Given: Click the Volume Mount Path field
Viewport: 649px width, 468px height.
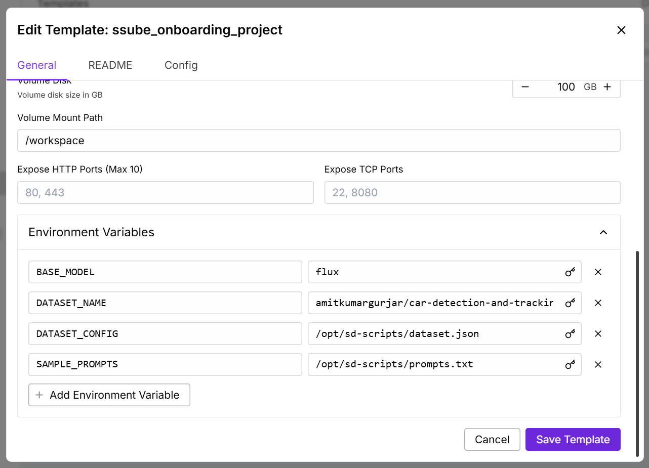Looking at the screenshot, I should click(318, 141).
